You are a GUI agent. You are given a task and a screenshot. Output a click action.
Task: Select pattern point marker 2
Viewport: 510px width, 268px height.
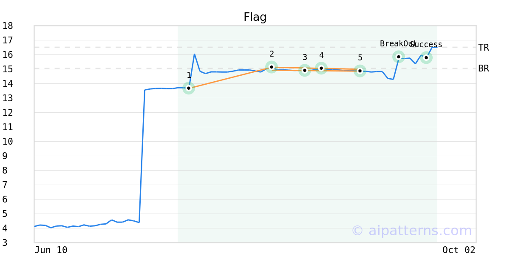coord(272,67)
